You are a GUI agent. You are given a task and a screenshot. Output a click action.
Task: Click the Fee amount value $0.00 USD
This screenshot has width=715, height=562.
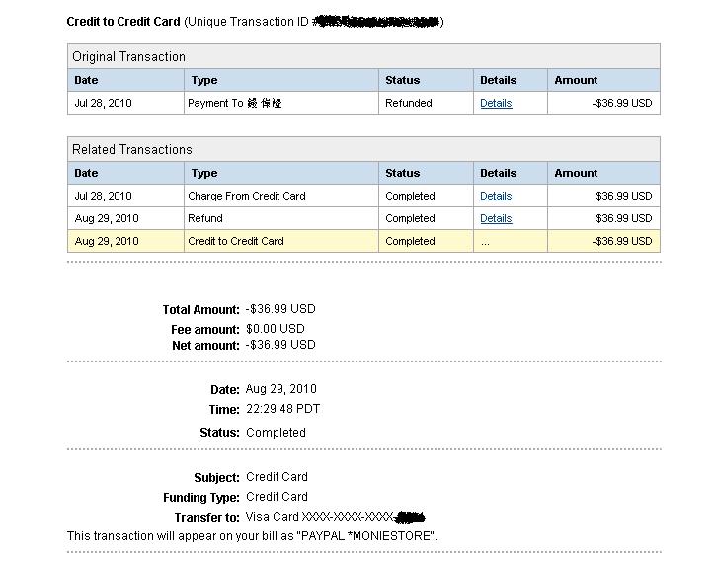(x=276, y=329)
